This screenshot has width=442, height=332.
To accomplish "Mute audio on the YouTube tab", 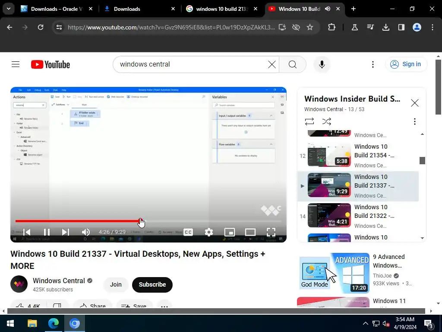I will [327, 9].
